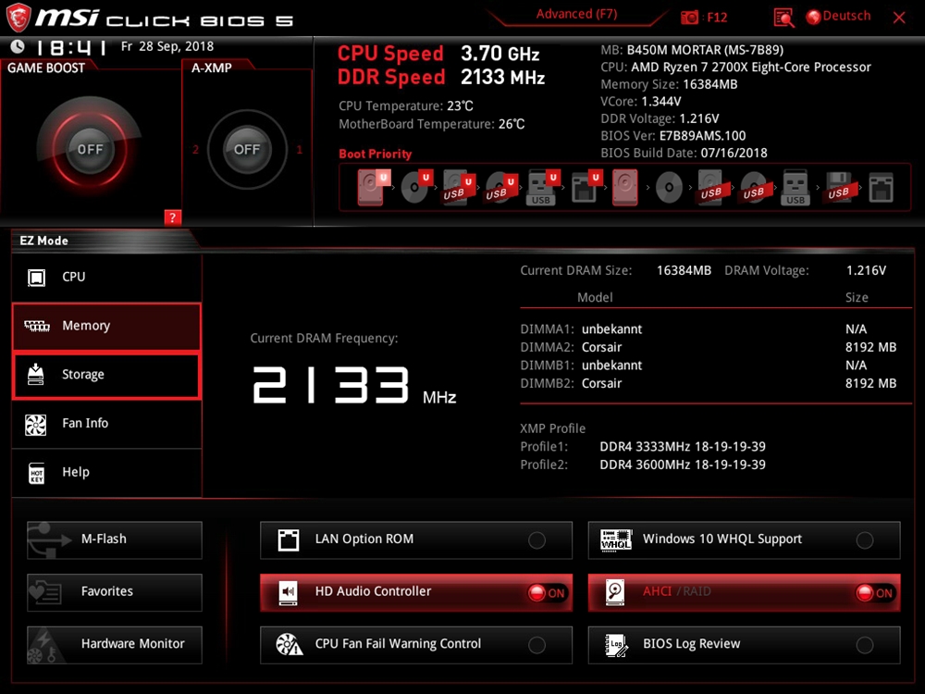Viewport: 925px width, 694px height.
Task: Switch to Advanced (F7) mode
Action: (576, 14)
